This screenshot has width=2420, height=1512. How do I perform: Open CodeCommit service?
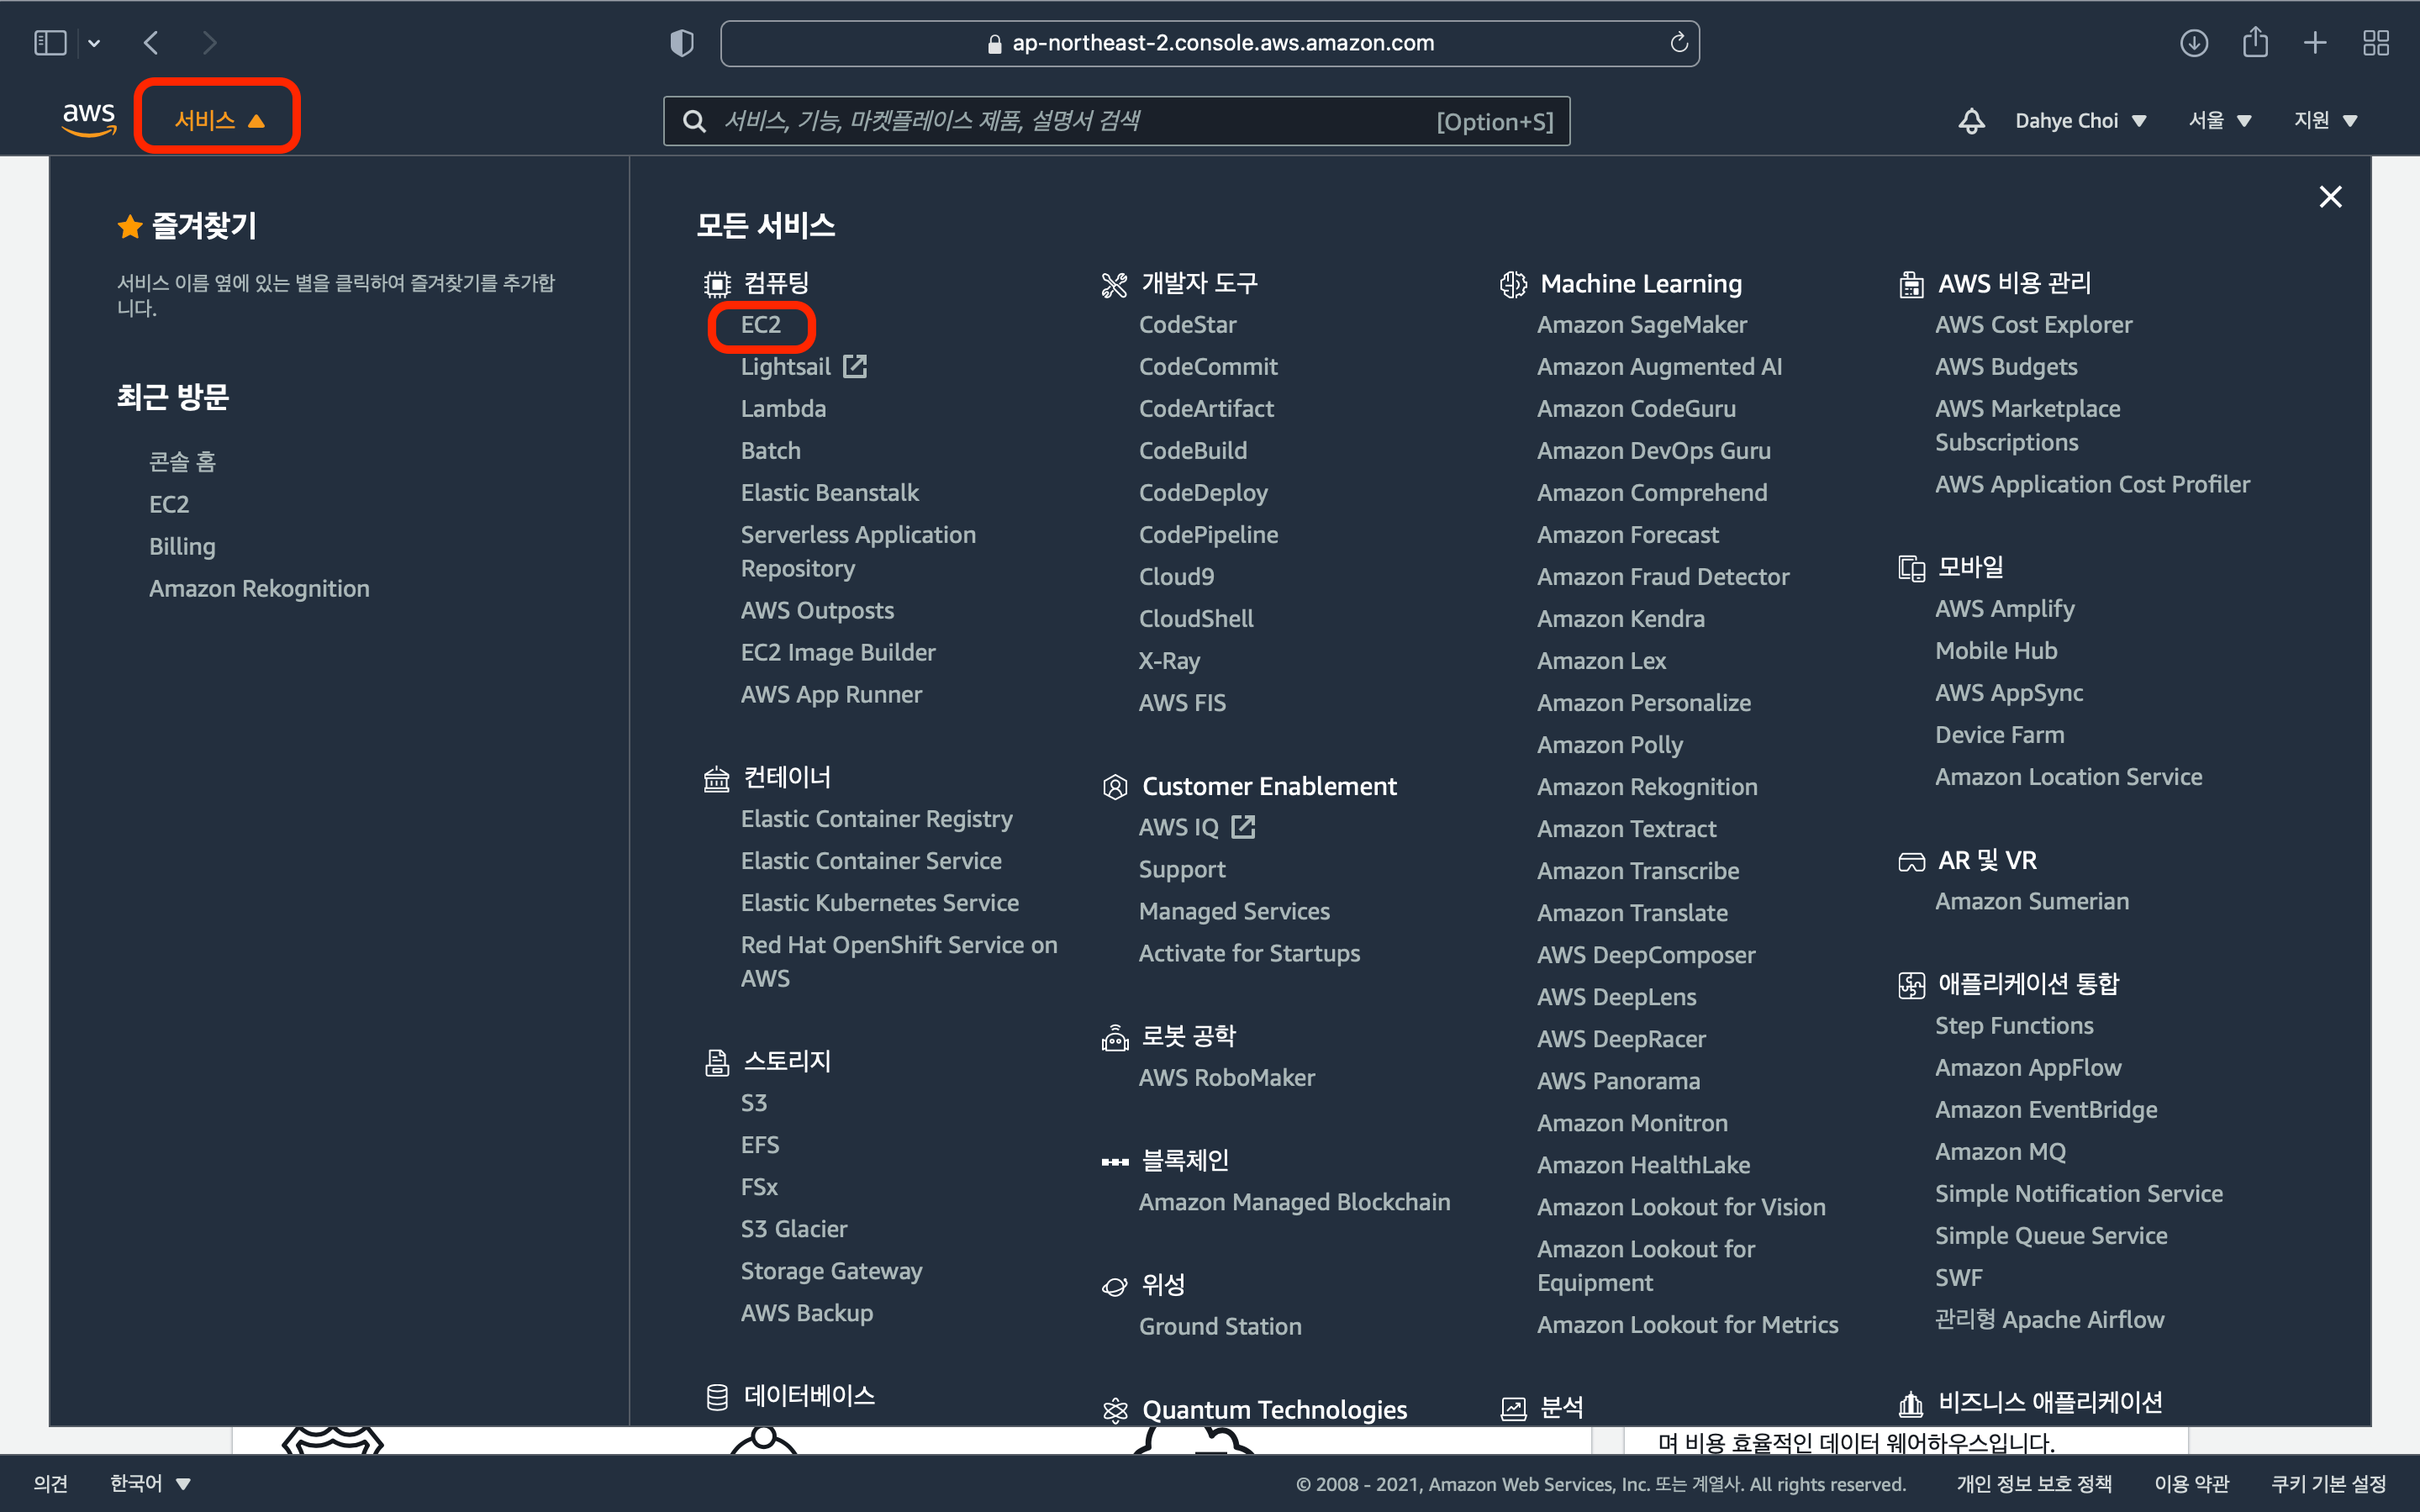coord(1208,367)
